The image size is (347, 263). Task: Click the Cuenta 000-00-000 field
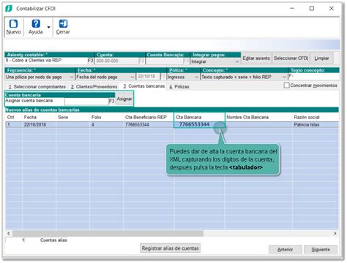tap(117, 61)
